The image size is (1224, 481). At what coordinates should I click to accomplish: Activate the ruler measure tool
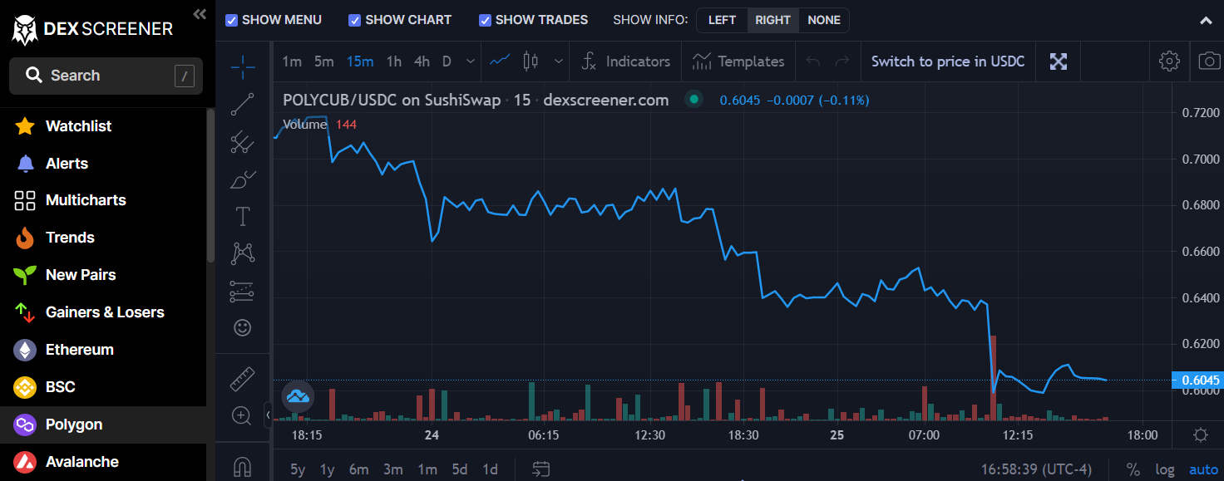click(242, 379)
